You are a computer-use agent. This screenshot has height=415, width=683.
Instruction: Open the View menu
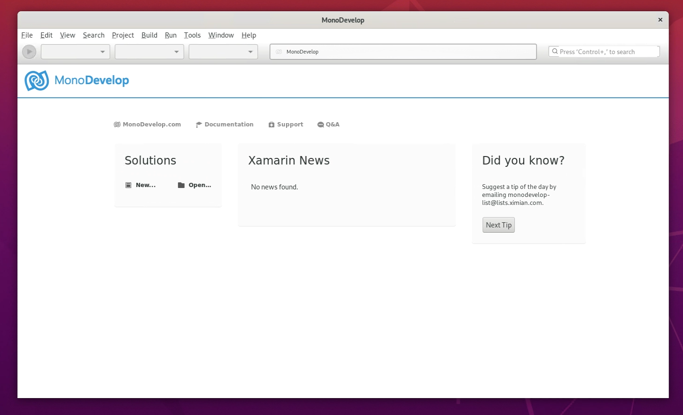point(68,35)
